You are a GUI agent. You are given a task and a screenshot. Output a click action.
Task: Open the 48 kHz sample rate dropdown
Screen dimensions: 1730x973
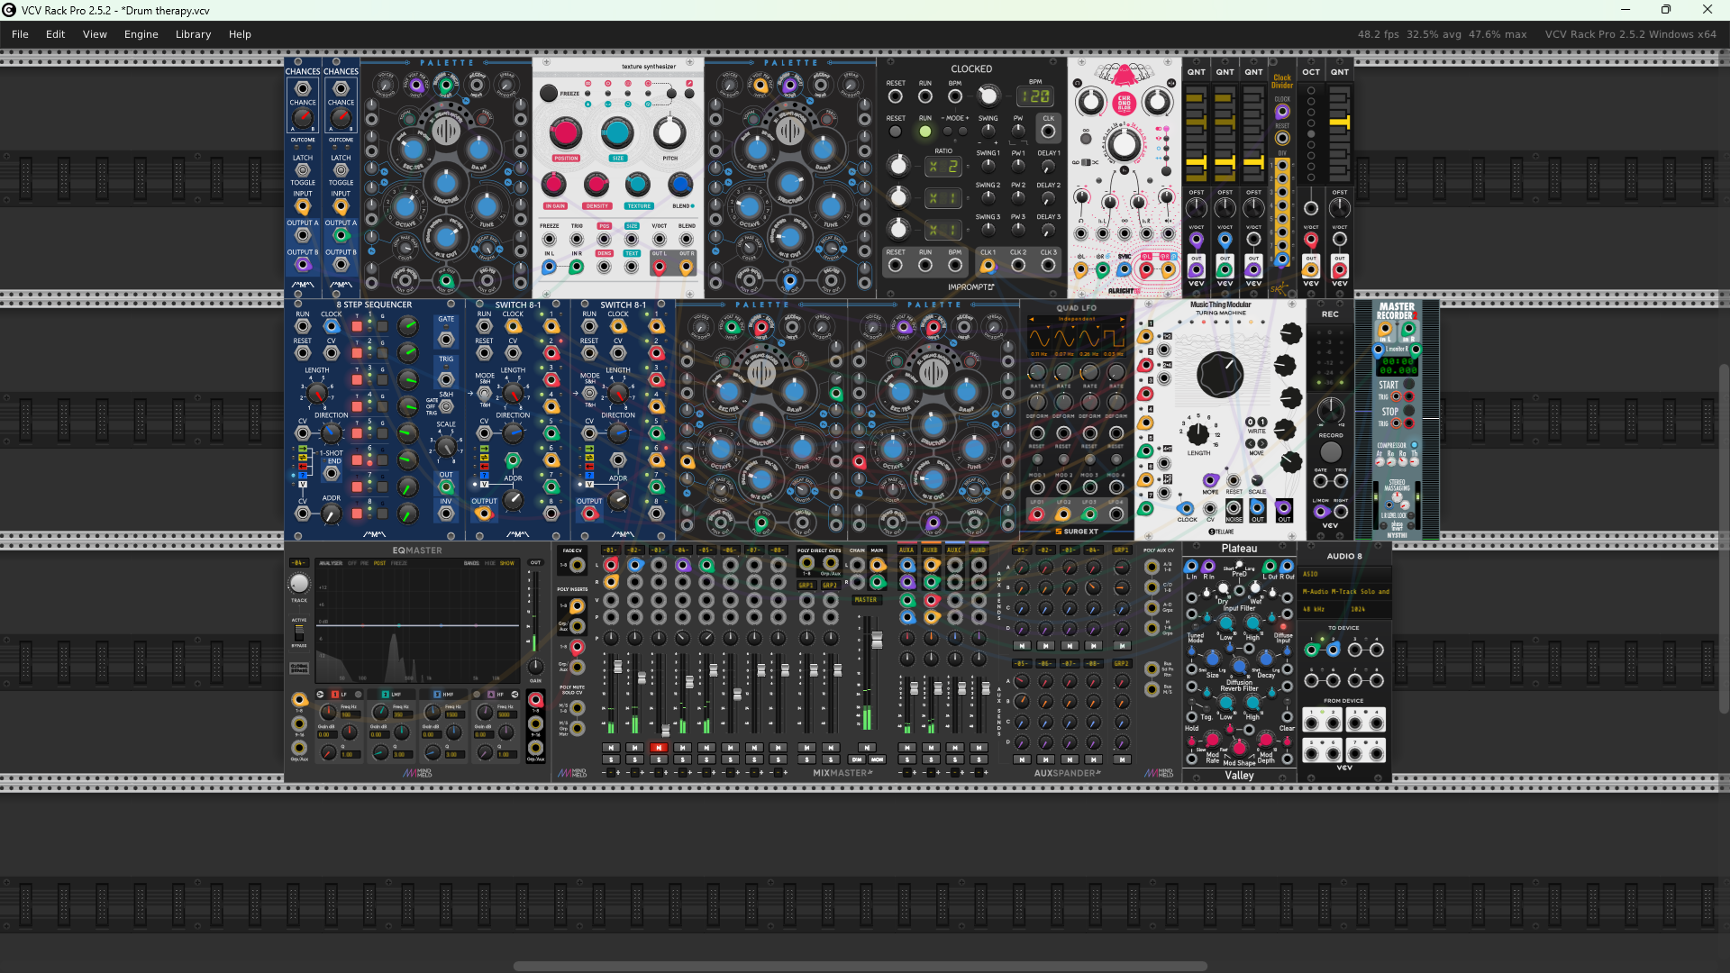(x=1320, y=610)
